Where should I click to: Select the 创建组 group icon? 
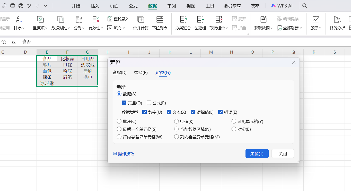200,20
